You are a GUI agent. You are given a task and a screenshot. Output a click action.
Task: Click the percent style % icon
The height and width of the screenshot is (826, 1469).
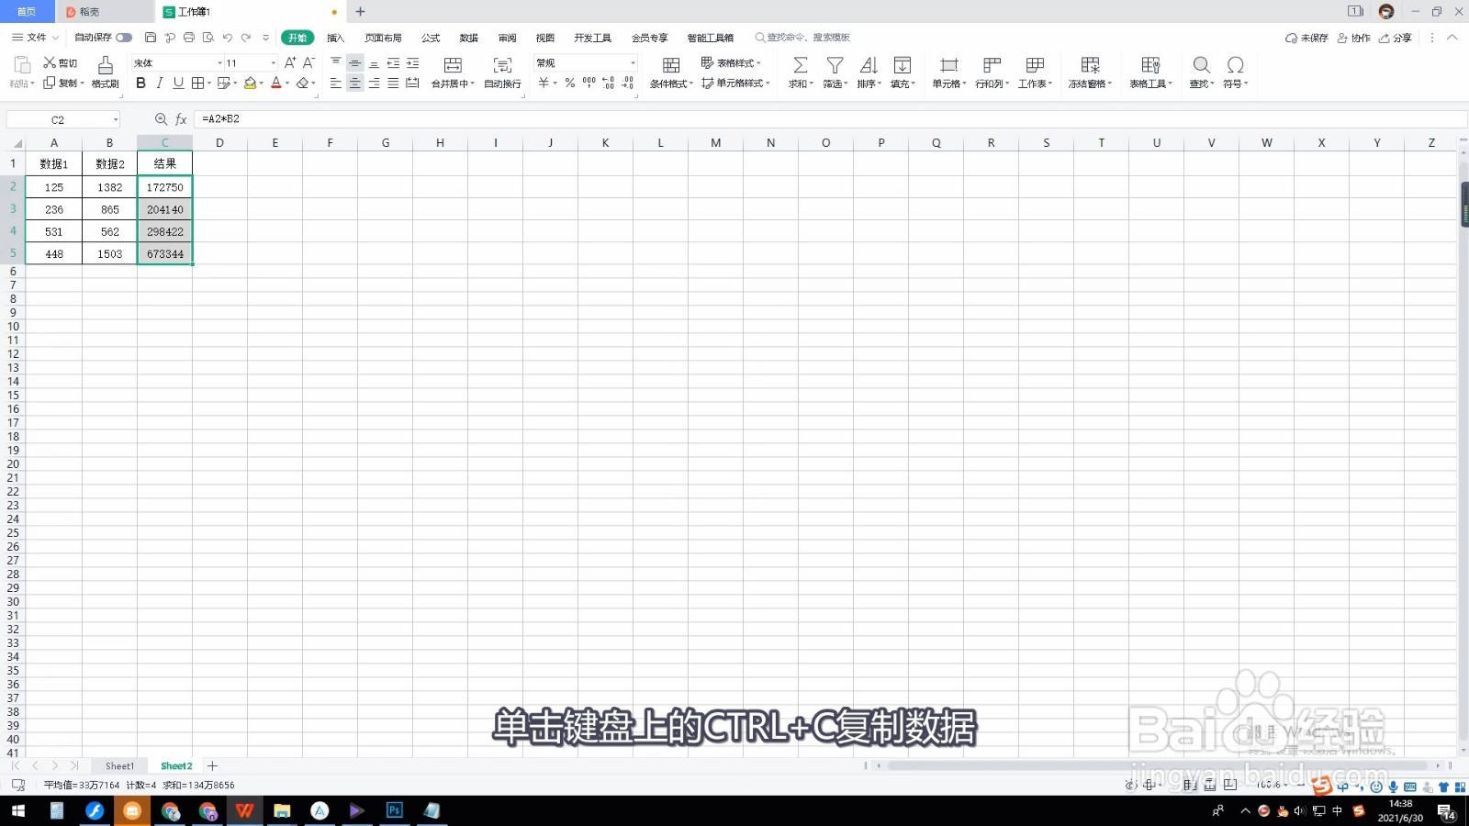pyautogui.click(x=570, y=83)
